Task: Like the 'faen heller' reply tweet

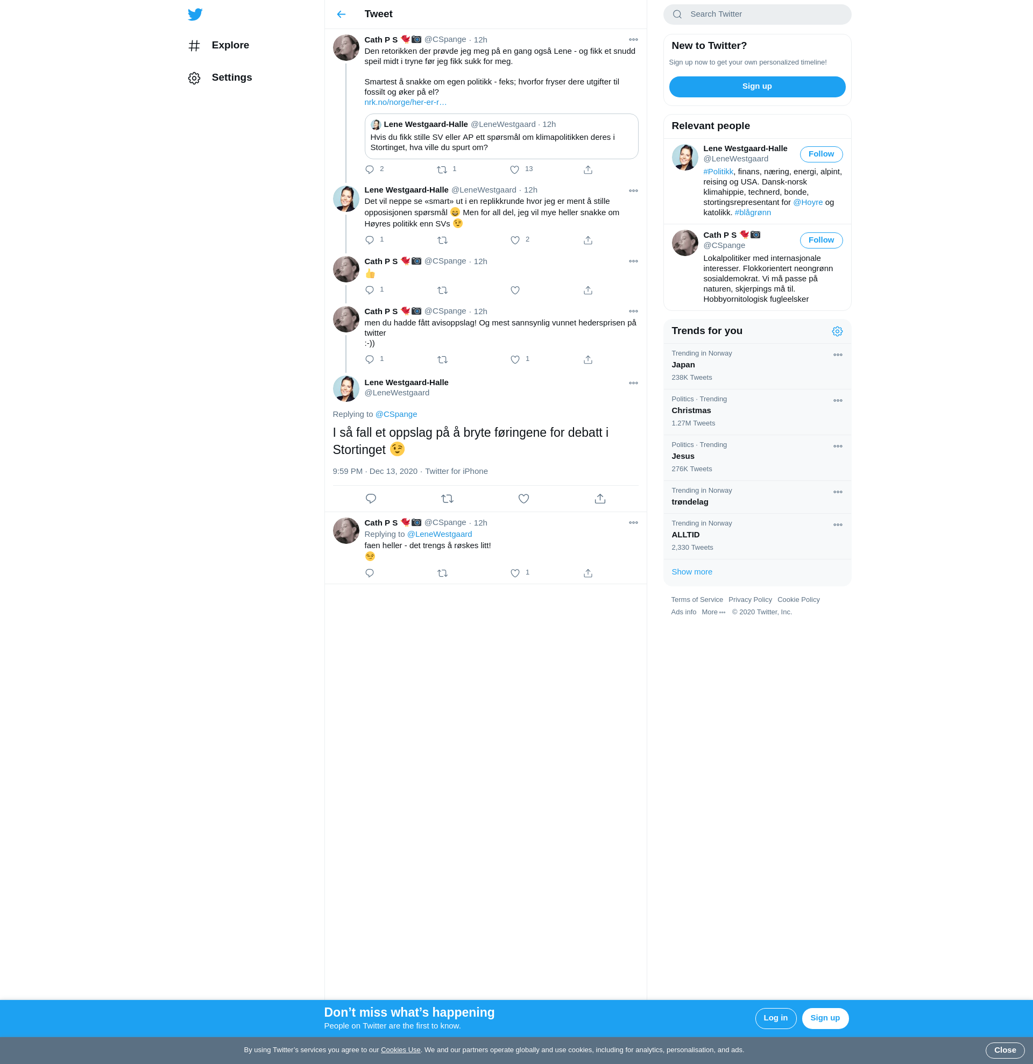Action: [514, 573]
